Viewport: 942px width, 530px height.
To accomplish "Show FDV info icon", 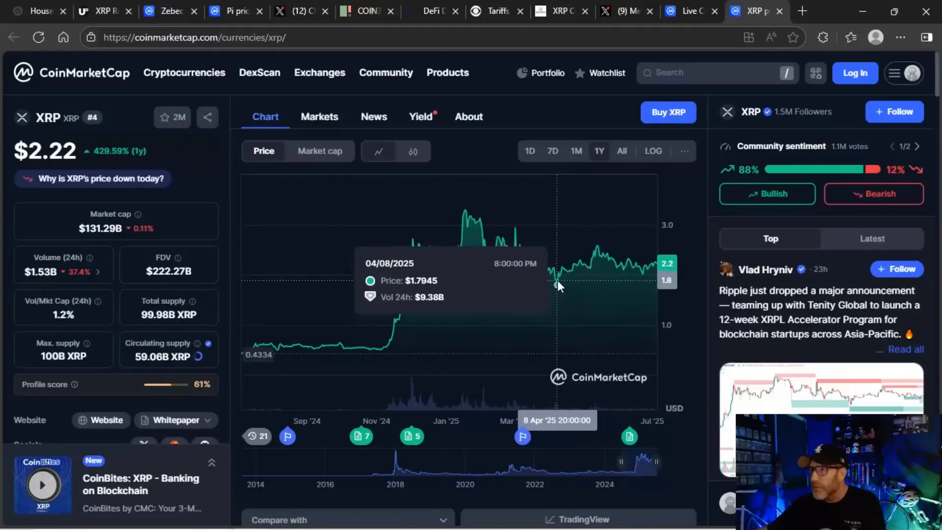I will [x=178, y=258].
